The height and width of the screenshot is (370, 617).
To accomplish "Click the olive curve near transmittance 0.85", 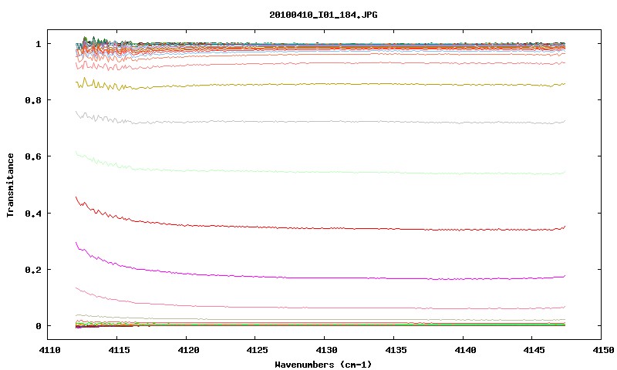I will tap(322, 84).
